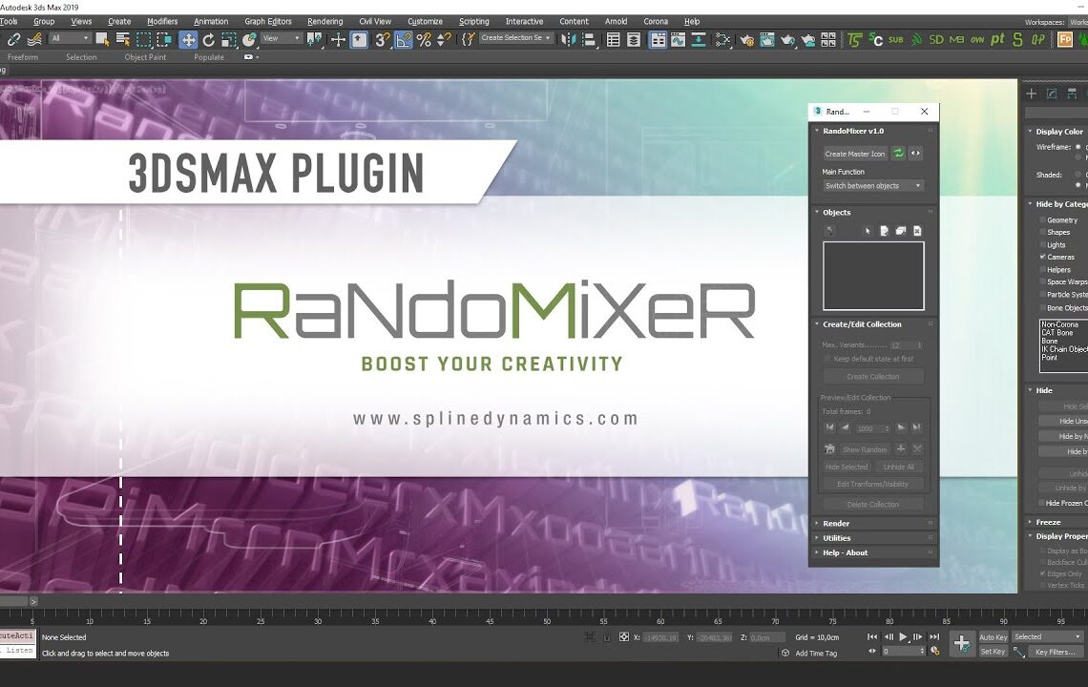
Task: Toggle the Keep default state at first checkbox
Action: pos(826,359)
